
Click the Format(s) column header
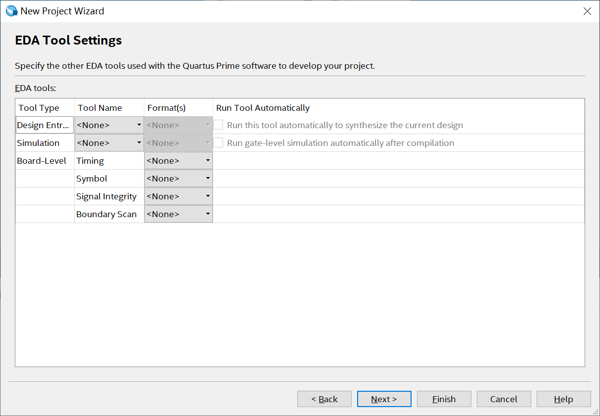(x=166, y=108)
